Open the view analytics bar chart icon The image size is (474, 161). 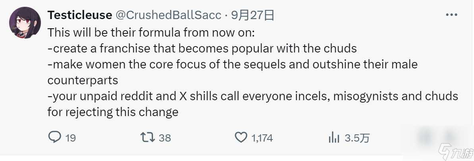pyautogui.click(x=333, y=138)
